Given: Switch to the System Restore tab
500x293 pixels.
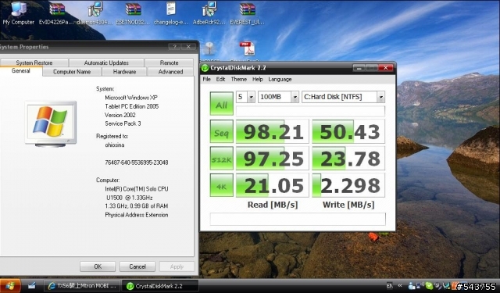Looking at the screenshot, I should pos(34,63).
